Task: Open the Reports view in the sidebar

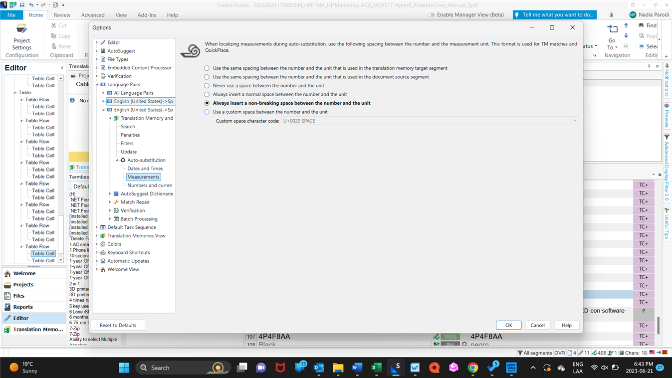Action: coord(34,307)
